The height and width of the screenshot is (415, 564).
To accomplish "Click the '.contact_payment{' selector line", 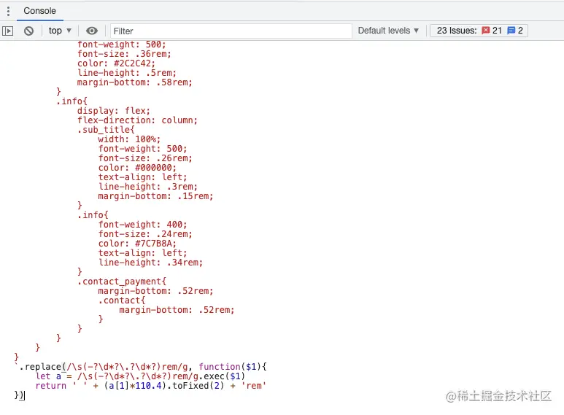I will (122, 282).
